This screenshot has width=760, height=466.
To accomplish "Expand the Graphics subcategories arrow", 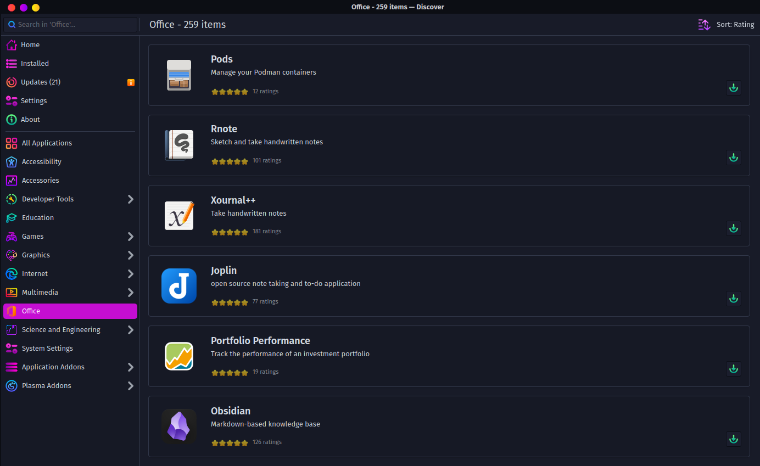I will pyautogui.click(x=131, y=255).
